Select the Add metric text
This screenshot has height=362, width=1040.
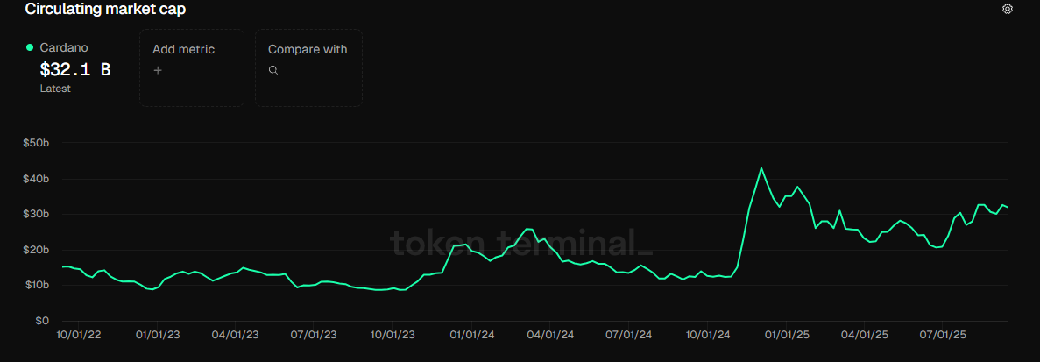tap(183, 50)
